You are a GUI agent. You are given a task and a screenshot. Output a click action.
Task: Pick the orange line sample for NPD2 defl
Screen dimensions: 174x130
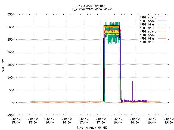point(162,28)
